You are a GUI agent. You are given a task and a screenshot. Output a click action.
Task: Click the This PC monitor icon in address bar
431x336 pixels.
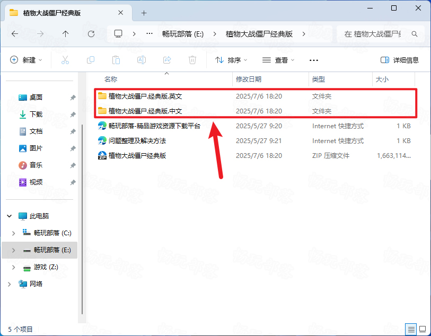[118, 34]
